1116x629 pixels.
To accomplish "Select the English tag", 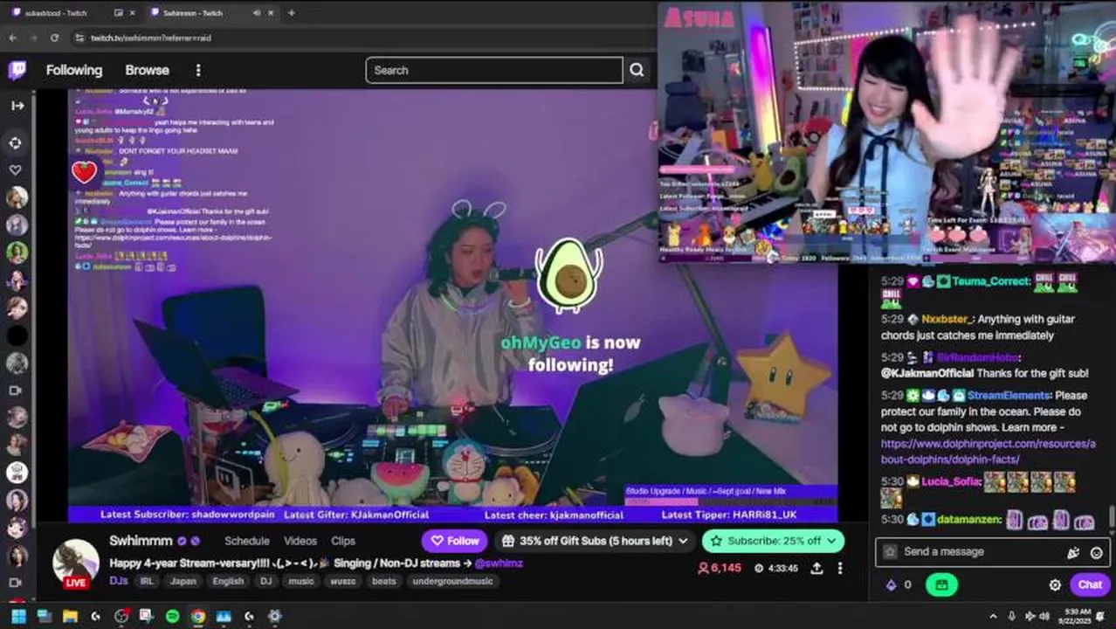I will [228, 581].
